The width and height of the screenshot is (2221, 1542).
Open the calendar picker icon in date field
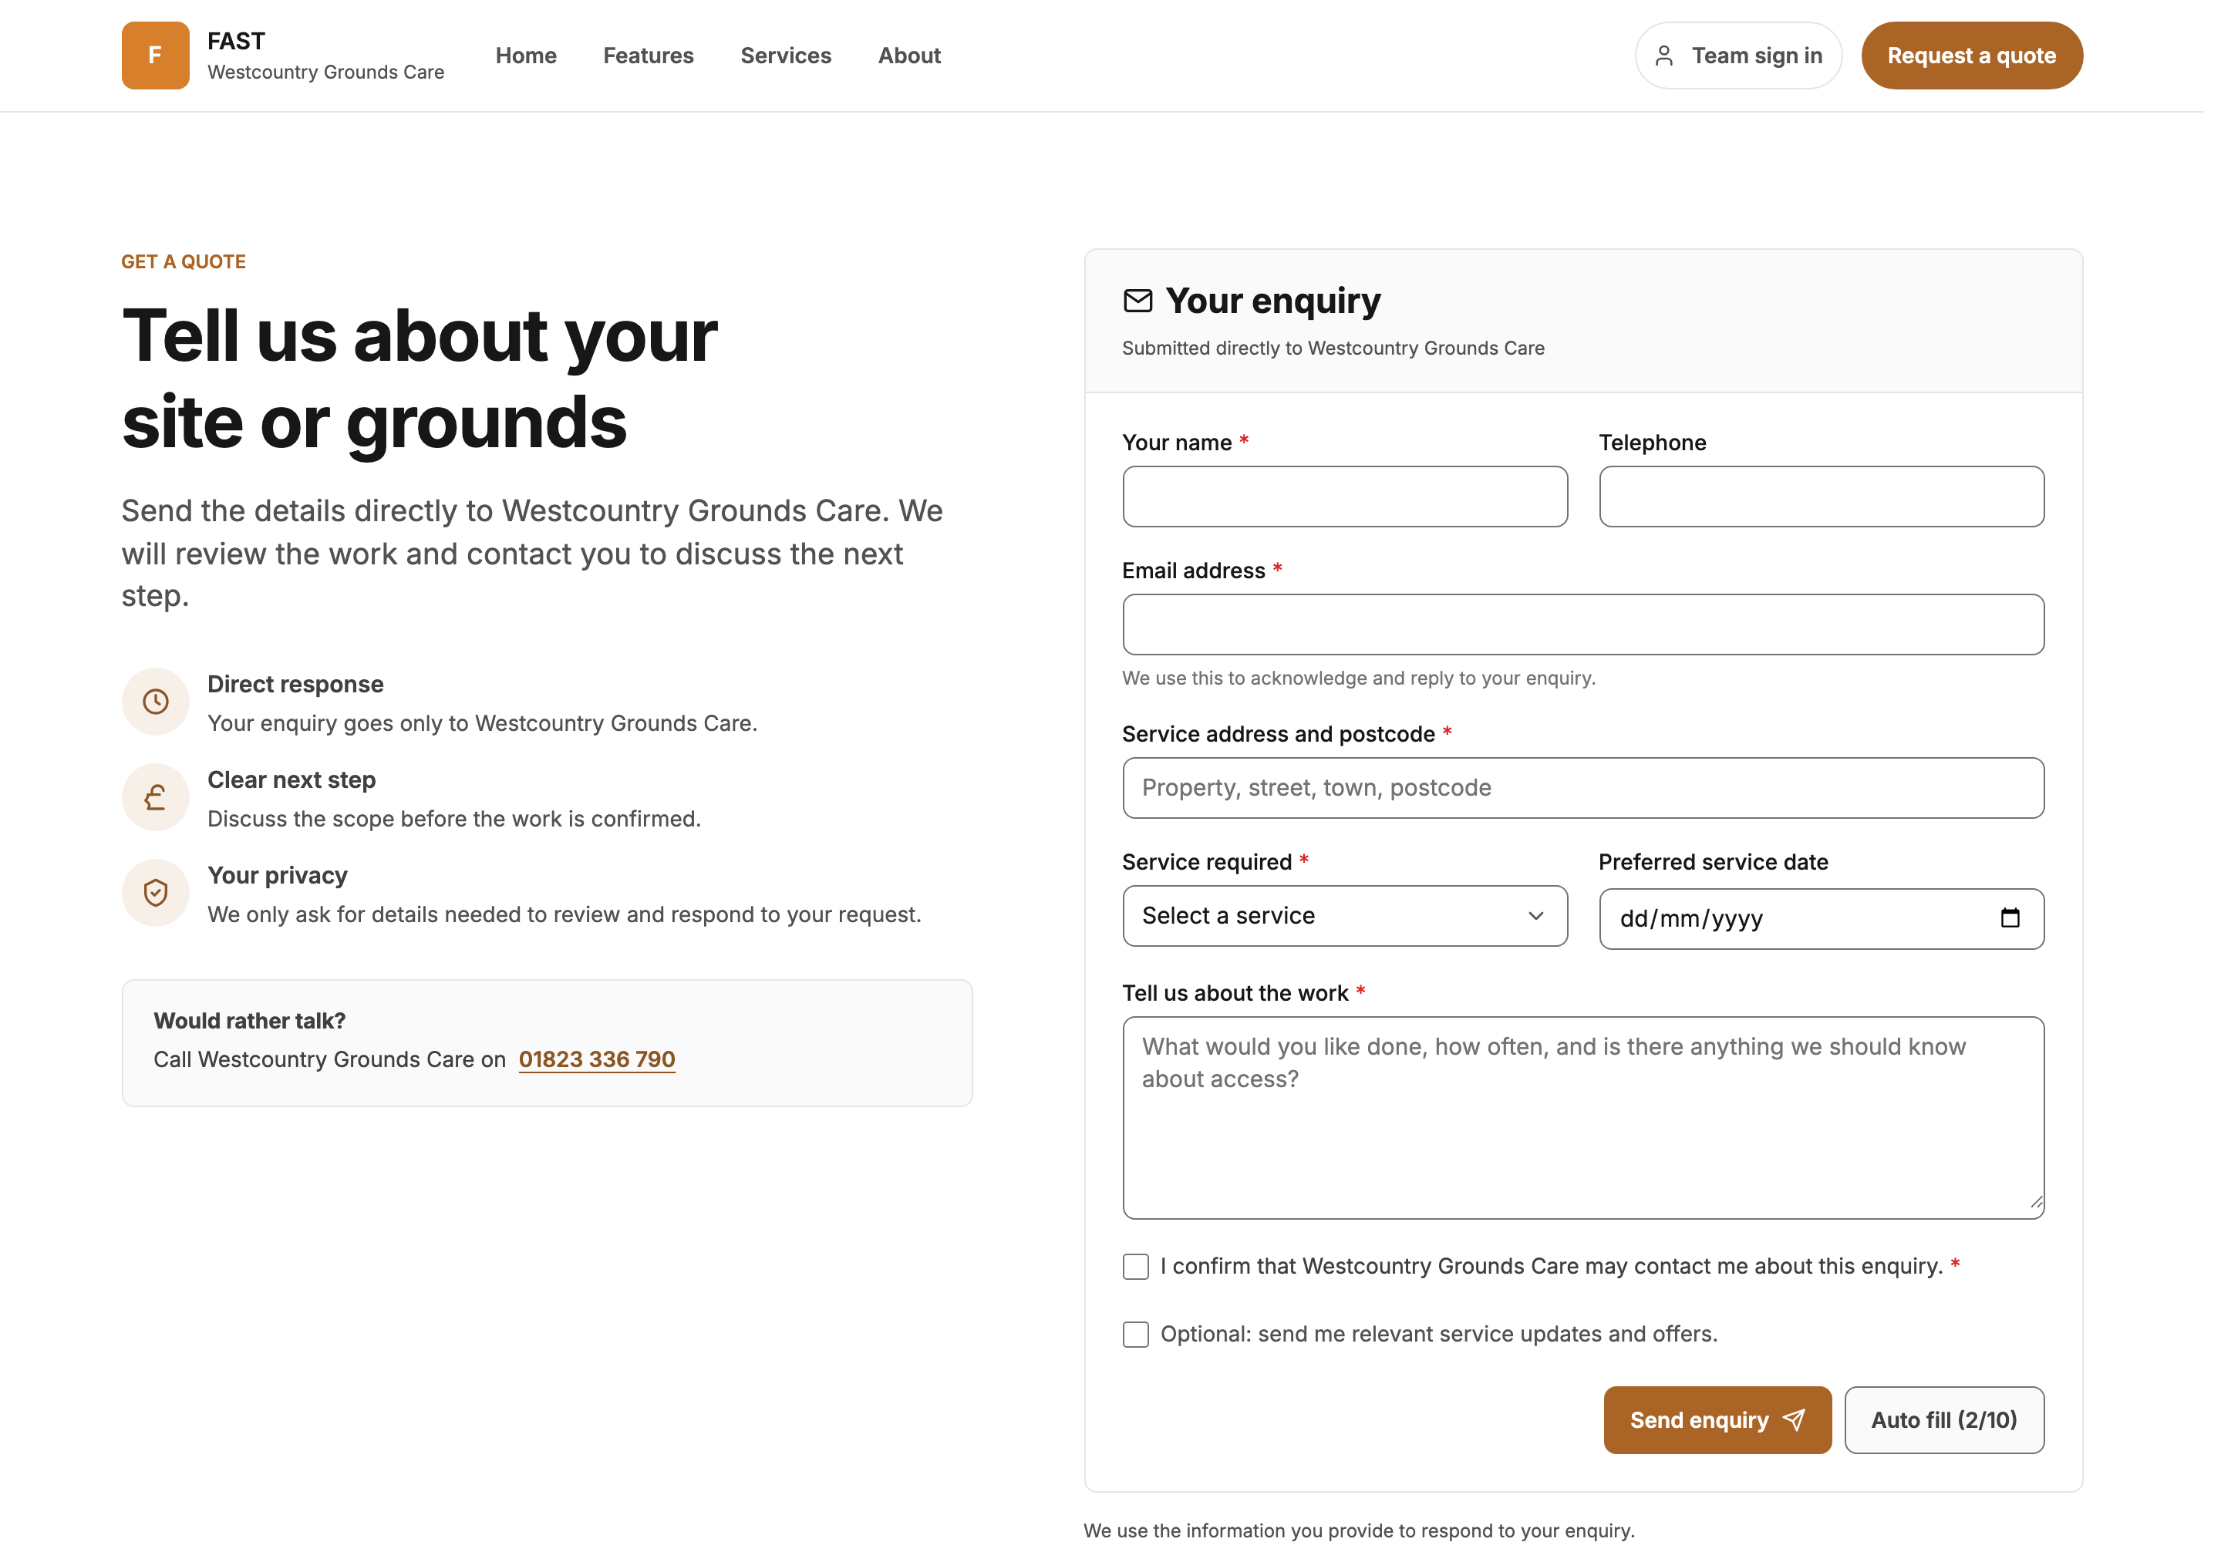coord(2010,917)
